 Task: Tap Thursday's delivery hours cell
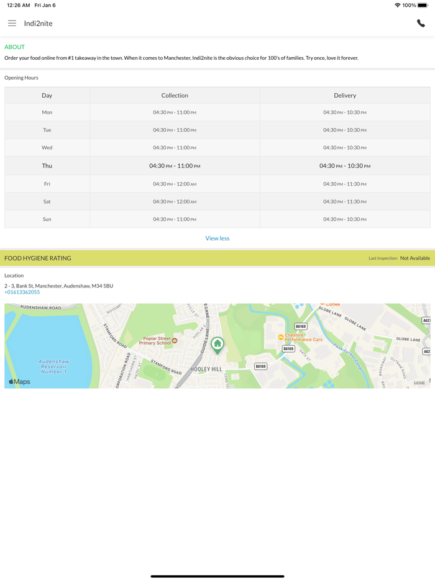click(345, 165)
